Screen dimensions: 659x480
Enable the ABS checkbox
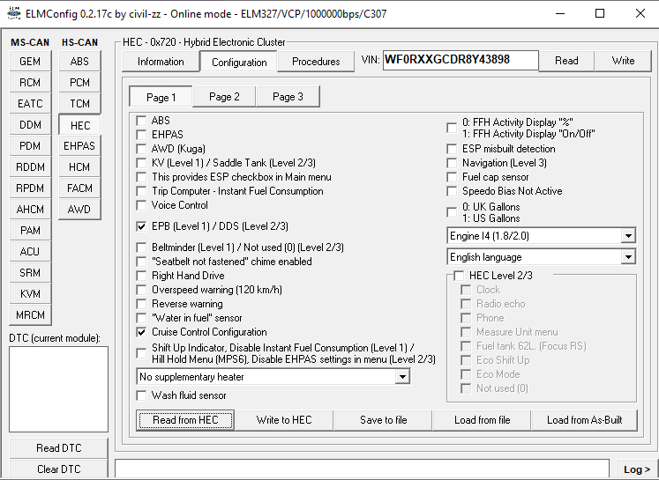(x=142, y=121)
